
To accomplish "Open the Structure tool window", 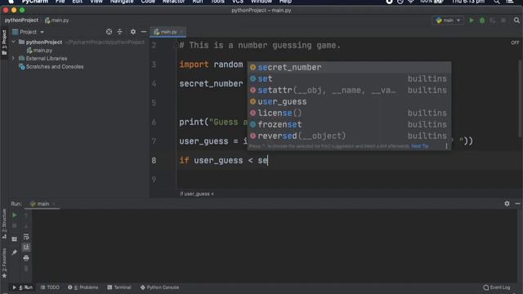I will click(x=4, y=224).
